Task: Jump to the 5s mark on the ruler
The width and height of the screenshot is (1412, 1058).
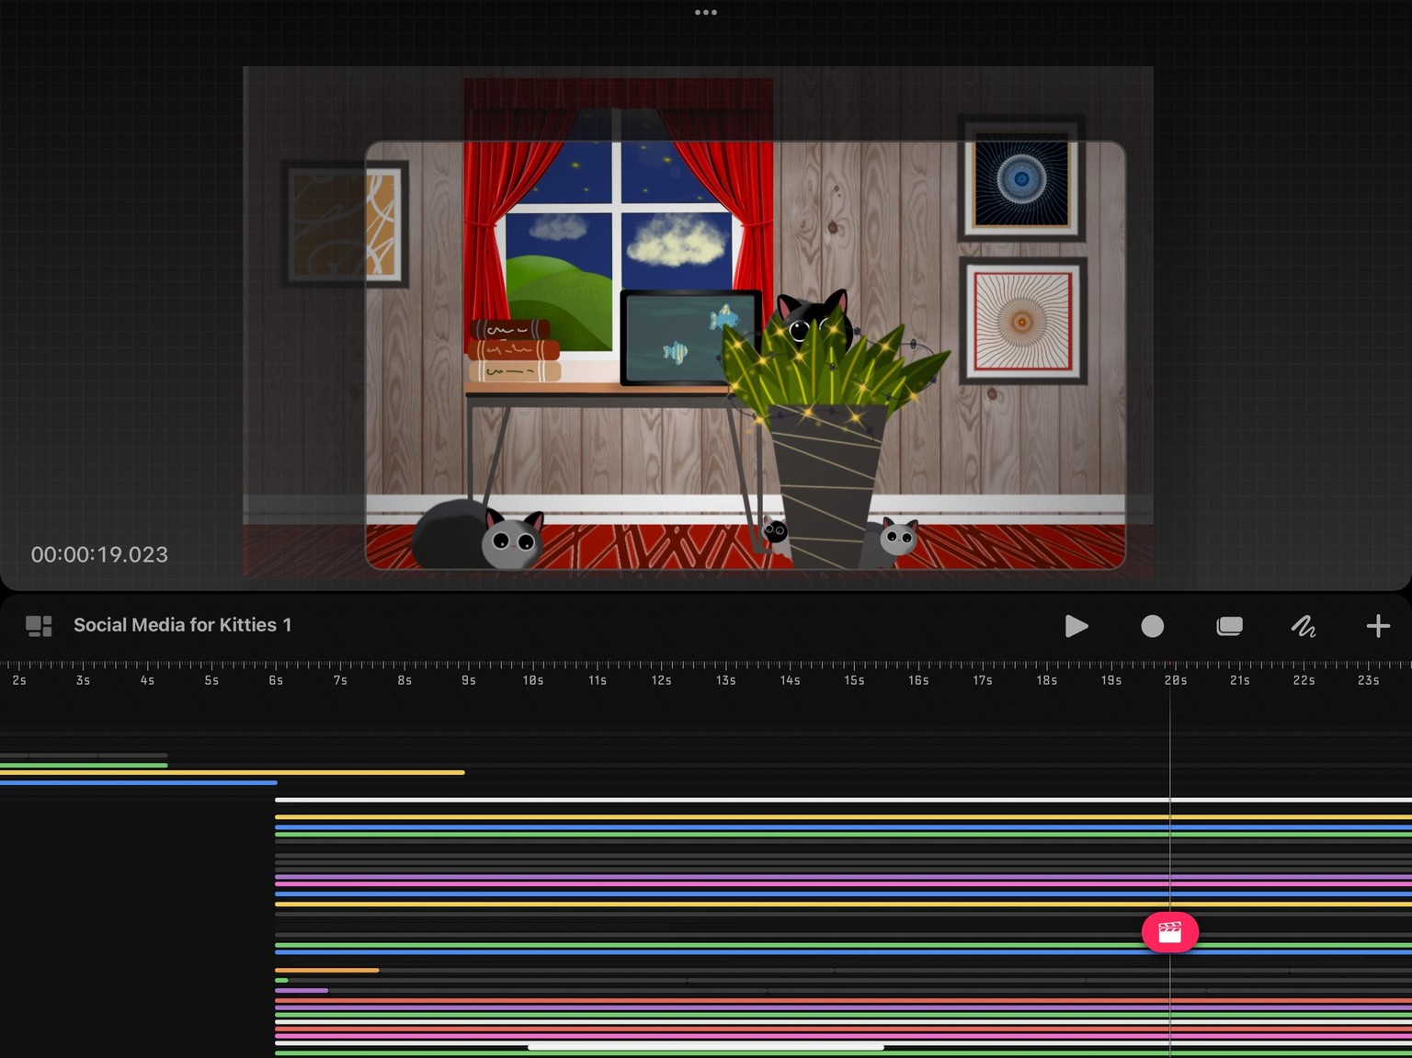Action: pyautogui.click(x=211, y=680)
